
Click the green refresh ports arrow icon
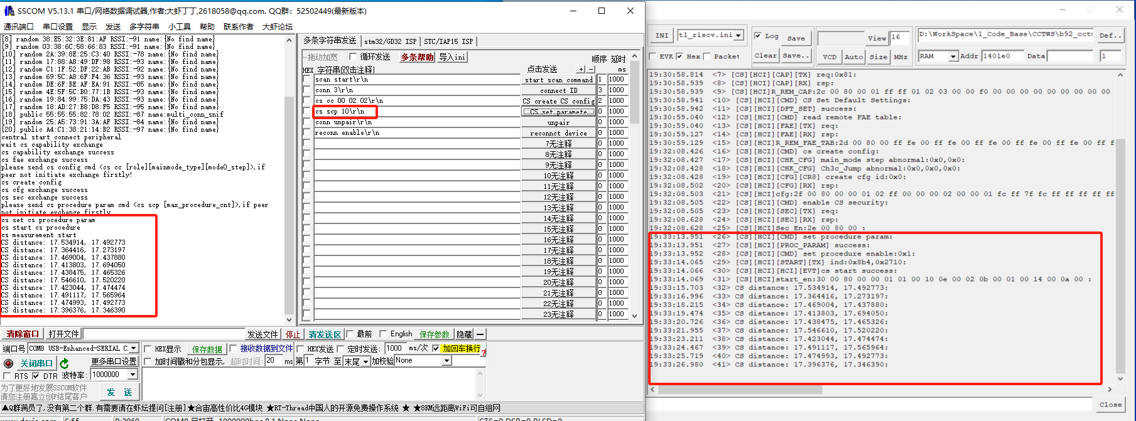pyautogui.click(x=64, y=363)
